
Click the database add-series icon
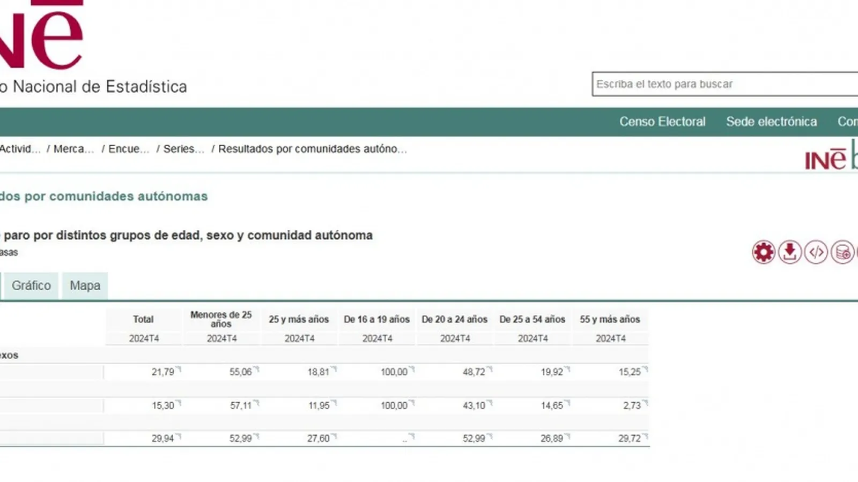pyautogui.click(x=842, y=252)
